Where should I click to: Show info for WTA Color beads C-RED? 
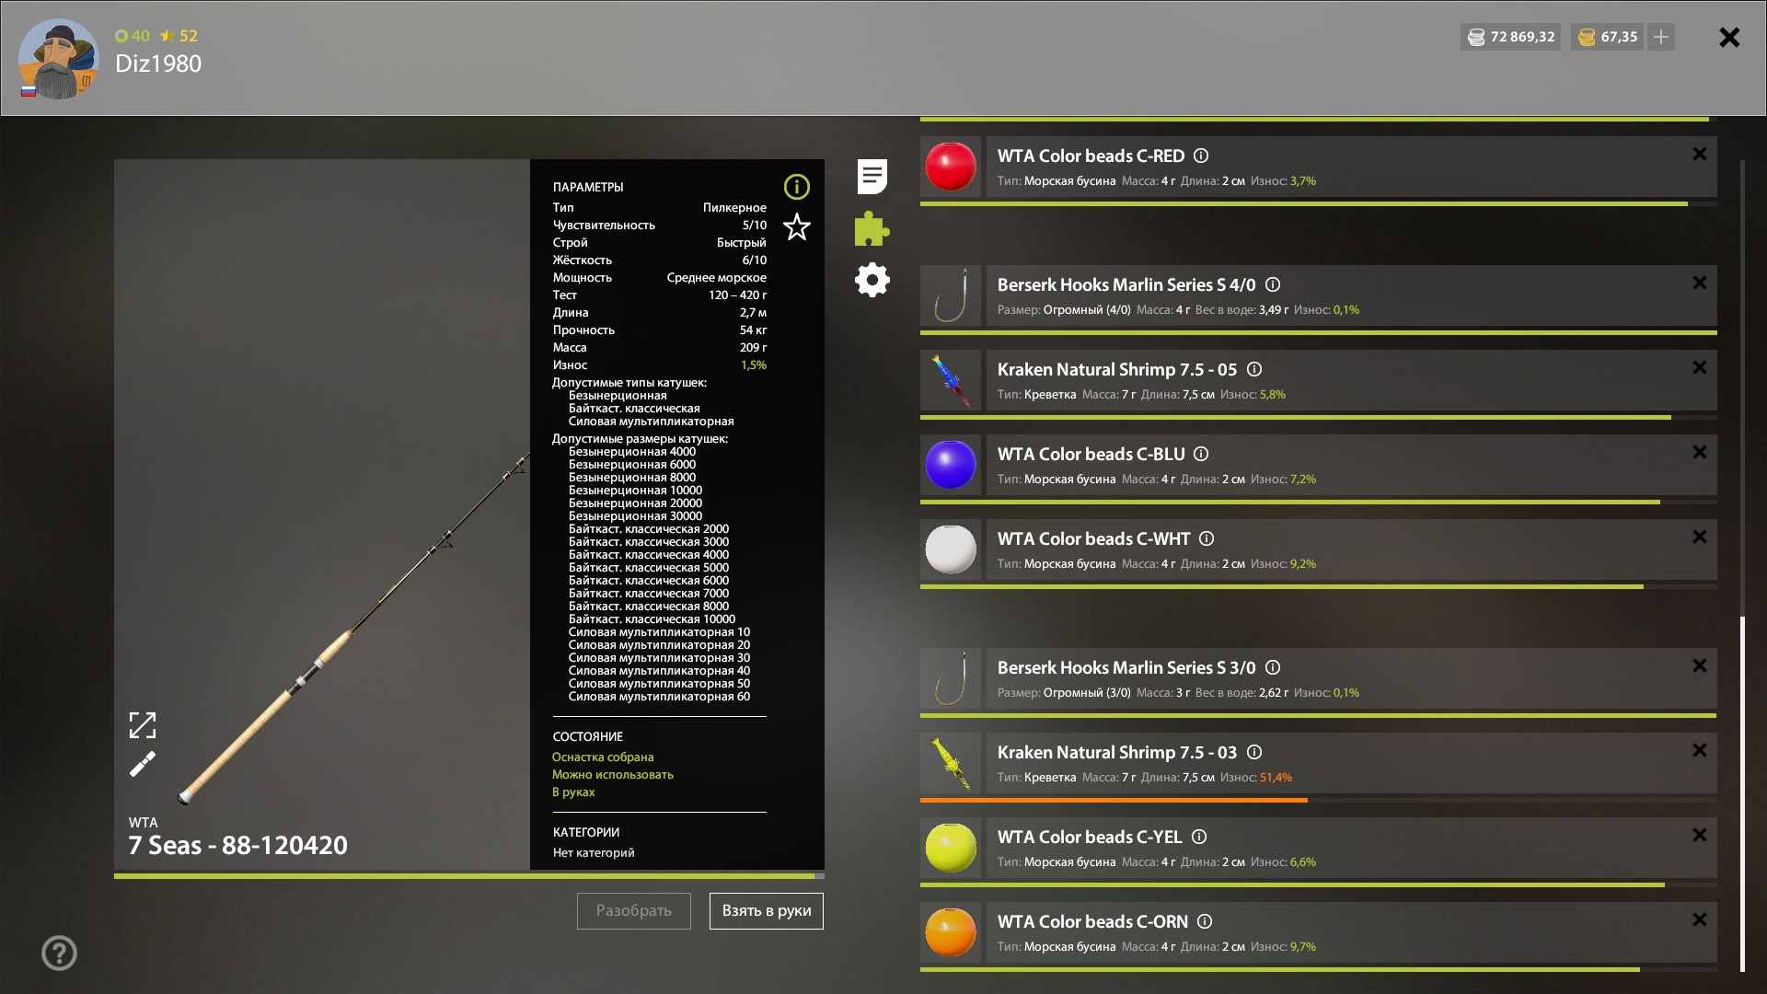click(x=1201, y=156)
